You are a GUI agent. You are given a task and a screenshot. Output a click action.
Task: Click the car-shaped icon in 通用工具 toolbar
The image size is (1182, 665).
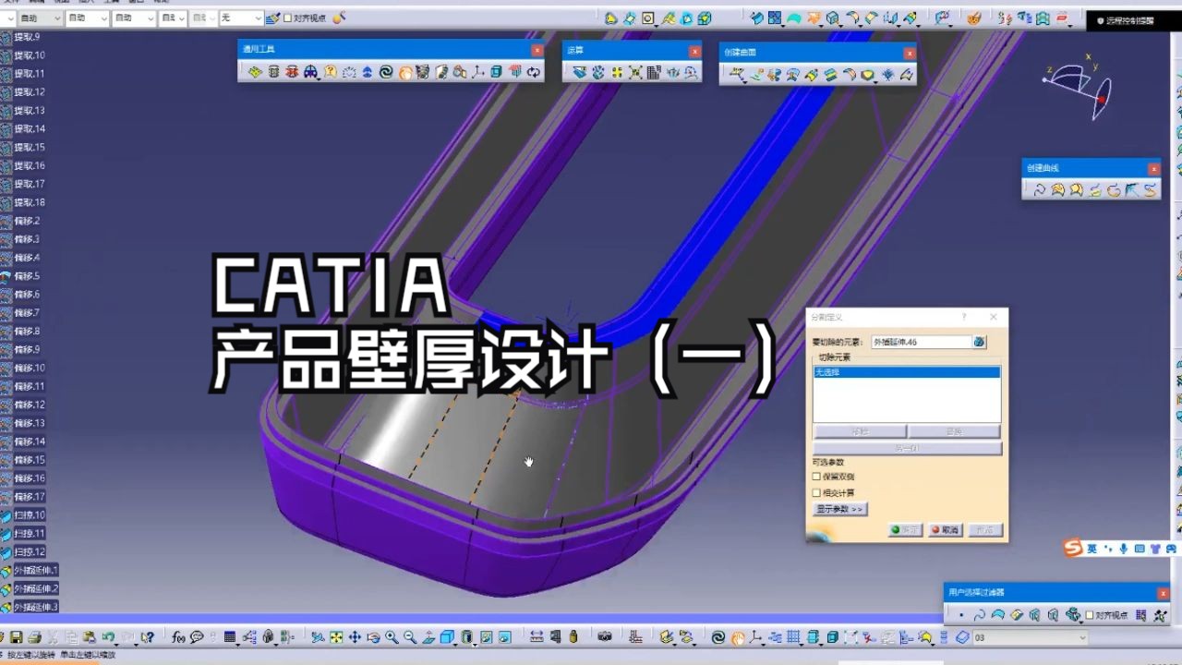point(310,72)
